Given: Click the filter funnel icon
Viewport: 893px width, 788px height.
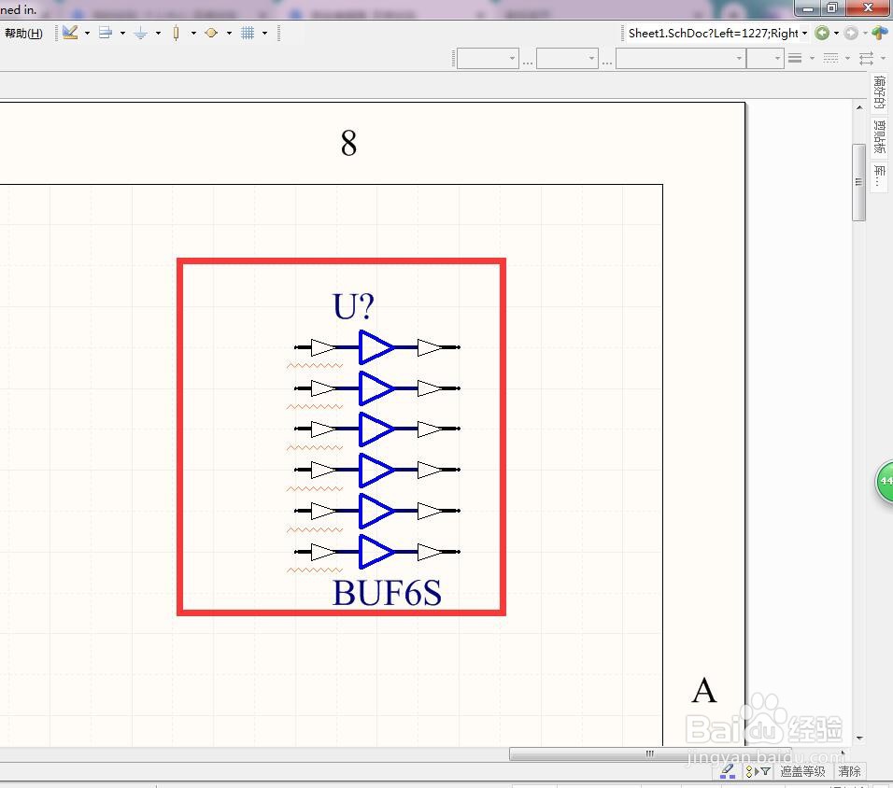Looking at the screenshot, I should pos(765,771).
